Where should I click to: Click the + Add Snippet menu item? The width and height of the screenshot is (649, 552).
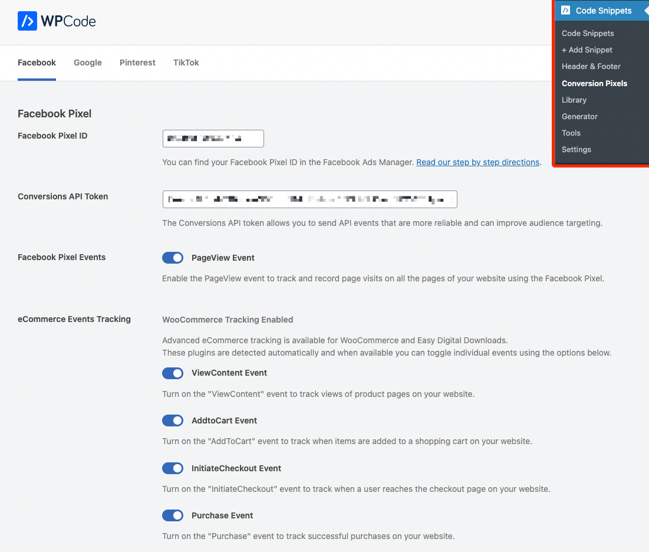click(587, 50)
